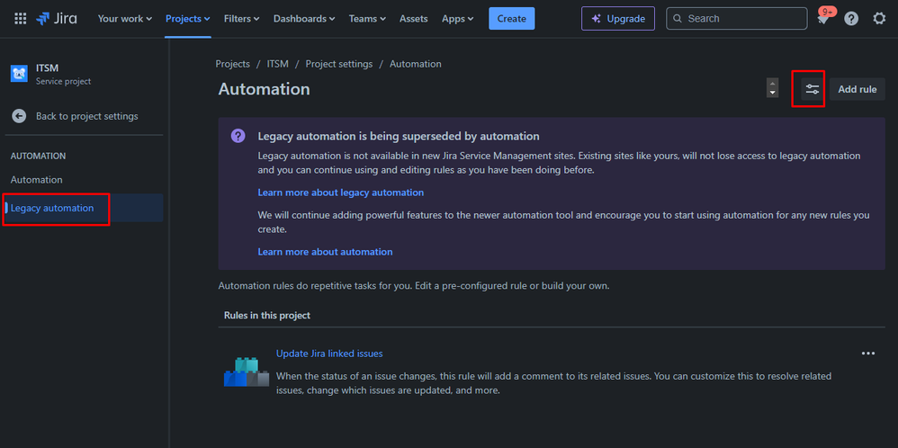Image resolution: width=898 pixels, height=448 pixels.
Task: Open the help question mark icon
Action: 851,19
